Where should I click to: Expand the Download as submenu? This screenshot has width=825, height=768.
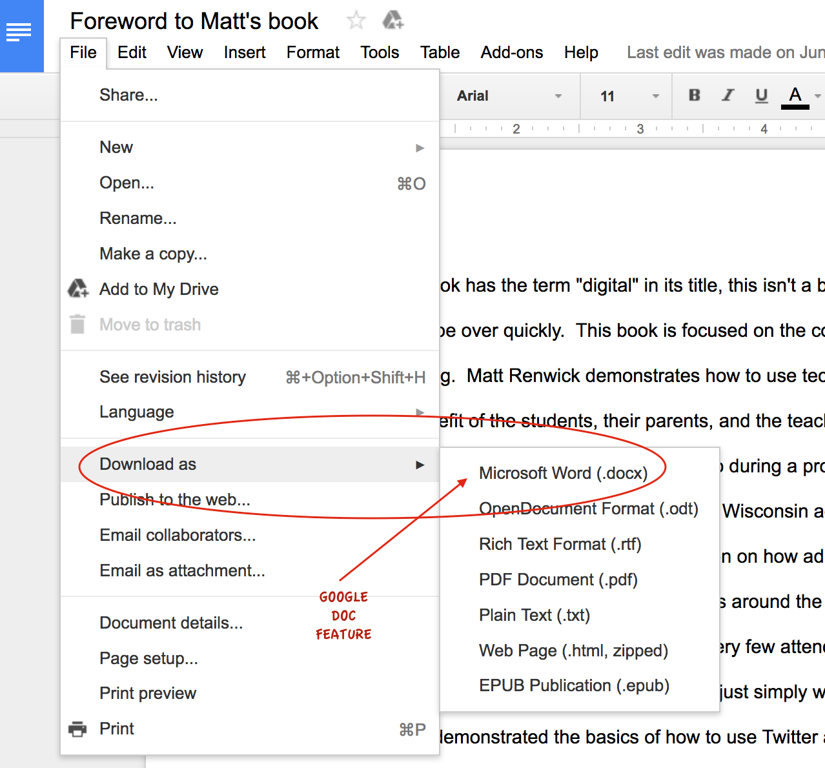[x=250, y=464]
